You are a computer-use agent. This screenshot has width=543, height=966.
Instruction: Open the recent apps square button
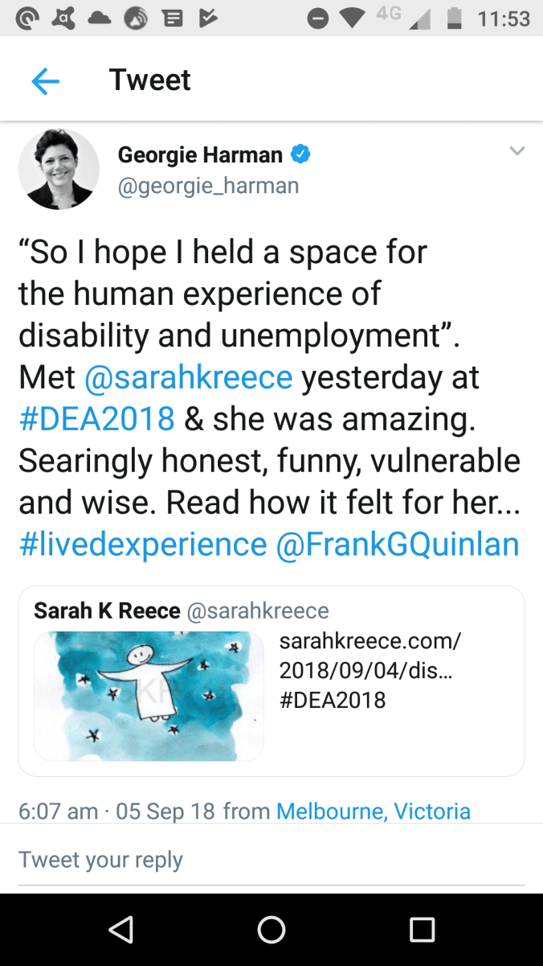point(422,930)
